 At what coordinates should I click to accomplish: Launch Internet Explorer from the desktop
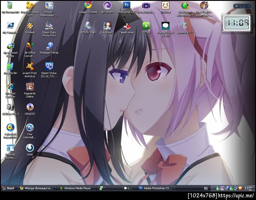10,90
